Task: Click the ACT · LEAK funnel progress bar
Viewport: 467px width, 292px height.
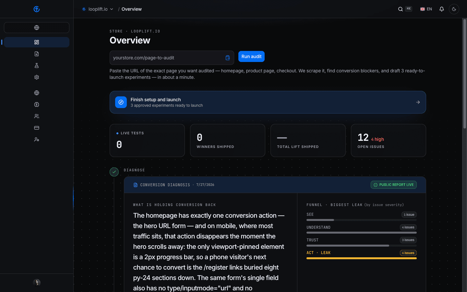Action: [362, 258]
